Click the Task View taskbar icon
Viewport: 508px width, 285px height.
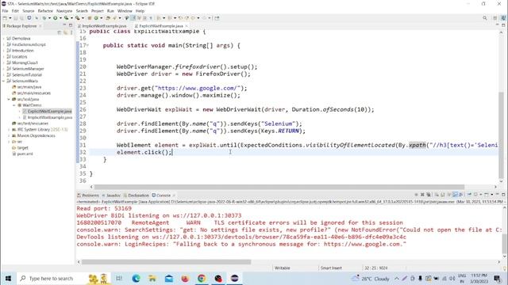pyautogui.click(x=119, y=278)
